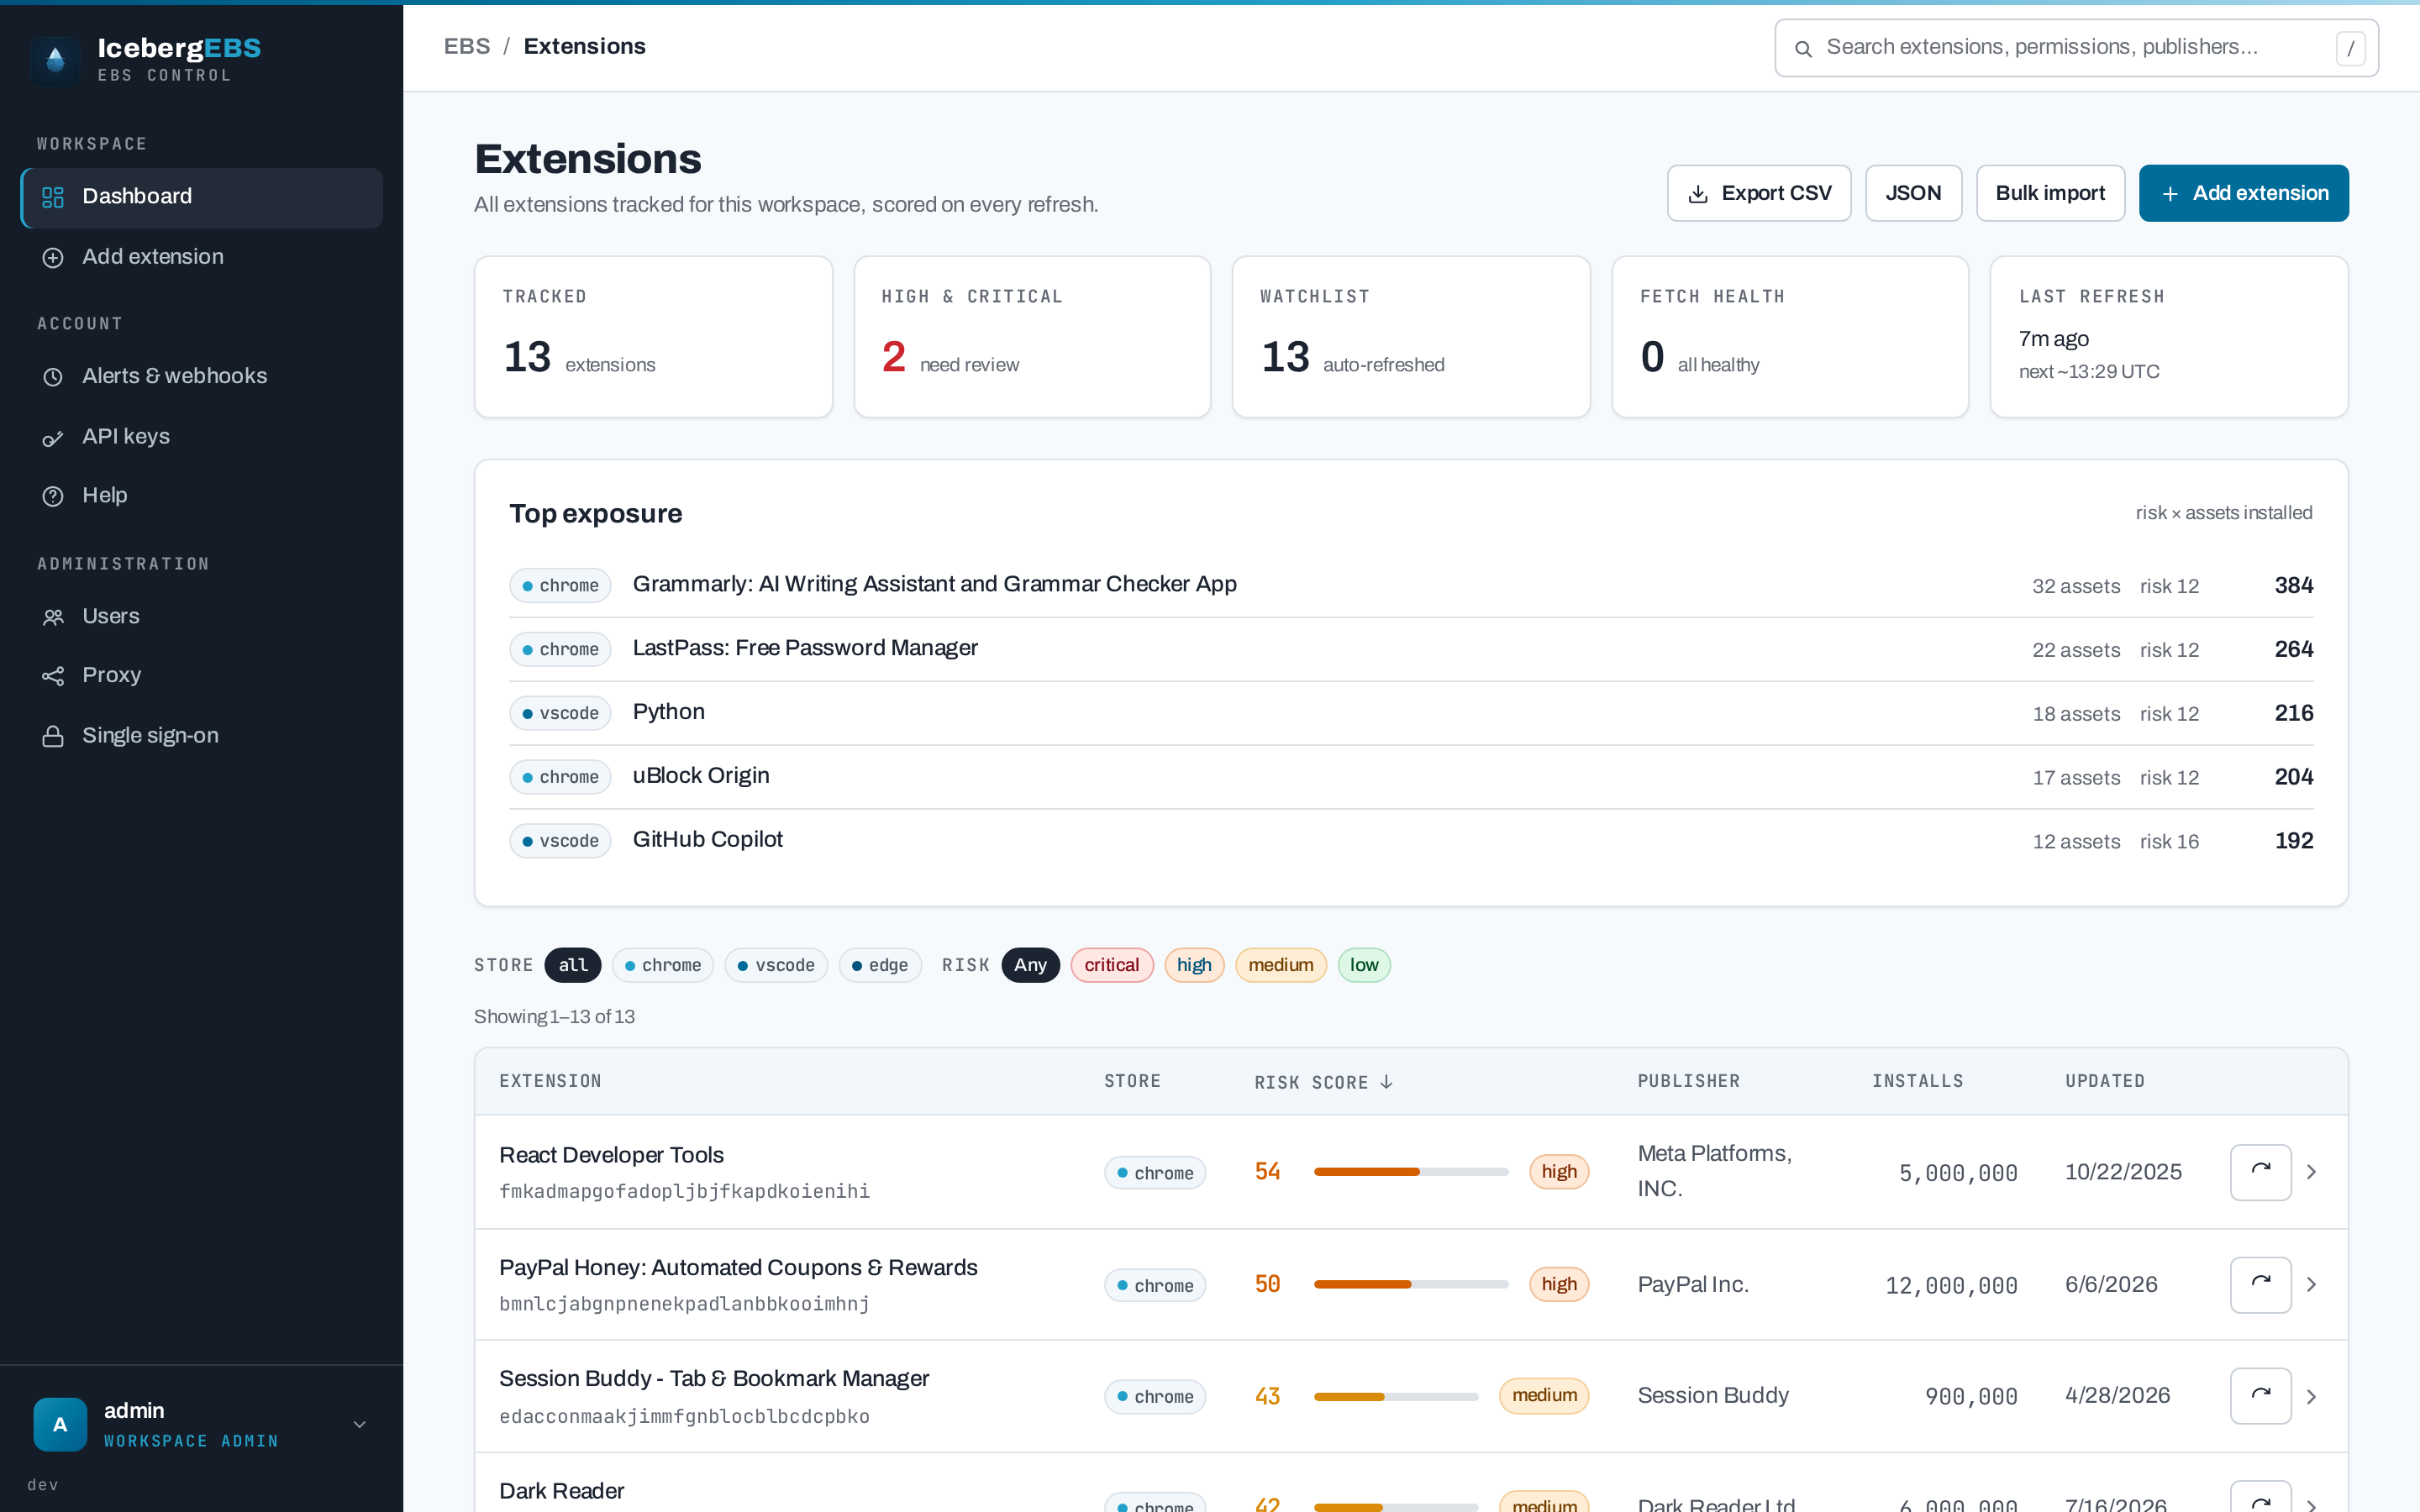Sort by the Extension column header
The width and height of the screenshot is (2420, 1512).
coord(550,1082)
